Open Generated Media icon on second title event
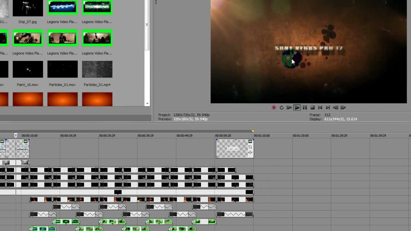The height and width of the screenshot is (231, 411). (25, 142)
